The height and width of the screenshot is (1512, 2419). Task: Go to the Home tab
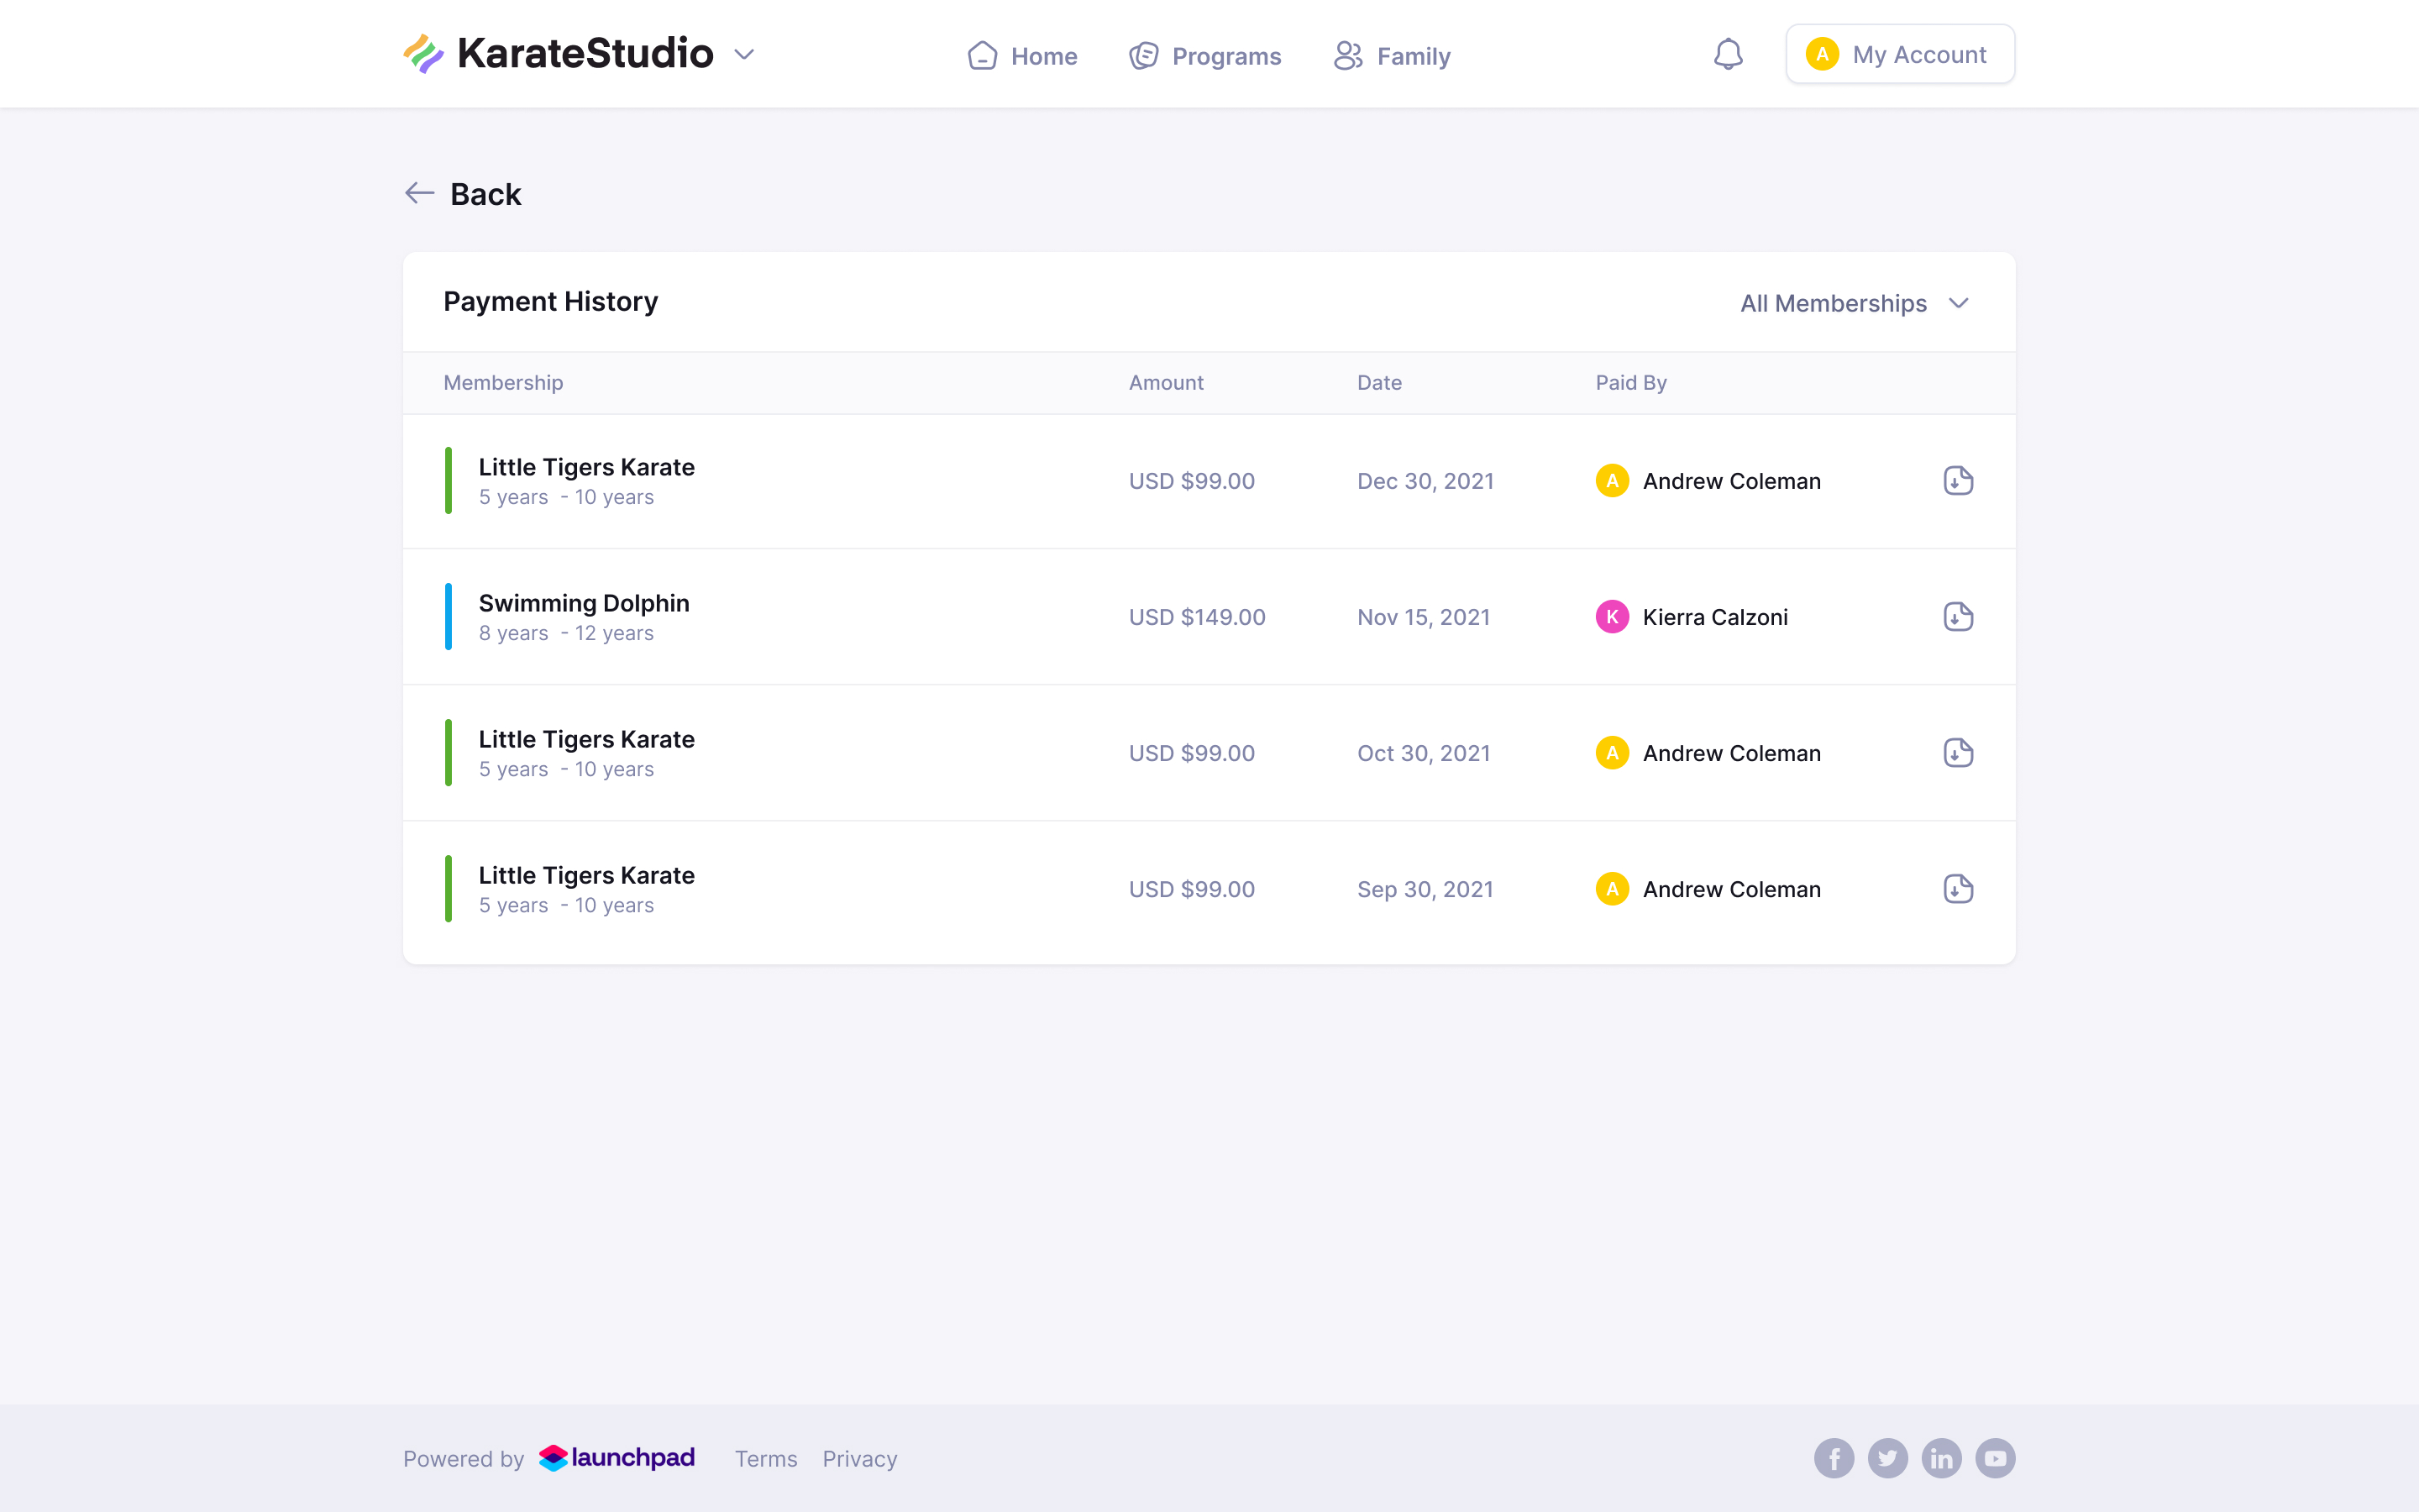point(1021,56)
